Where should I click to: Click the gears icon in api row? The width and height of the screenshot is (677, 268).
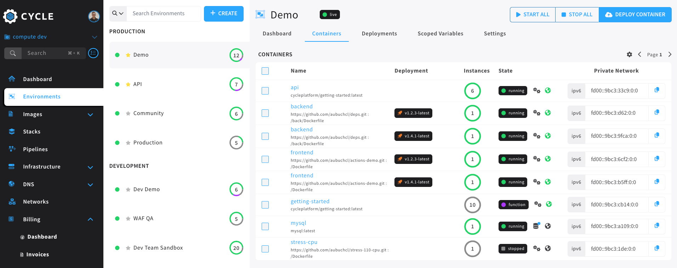(x=537, y=91)
